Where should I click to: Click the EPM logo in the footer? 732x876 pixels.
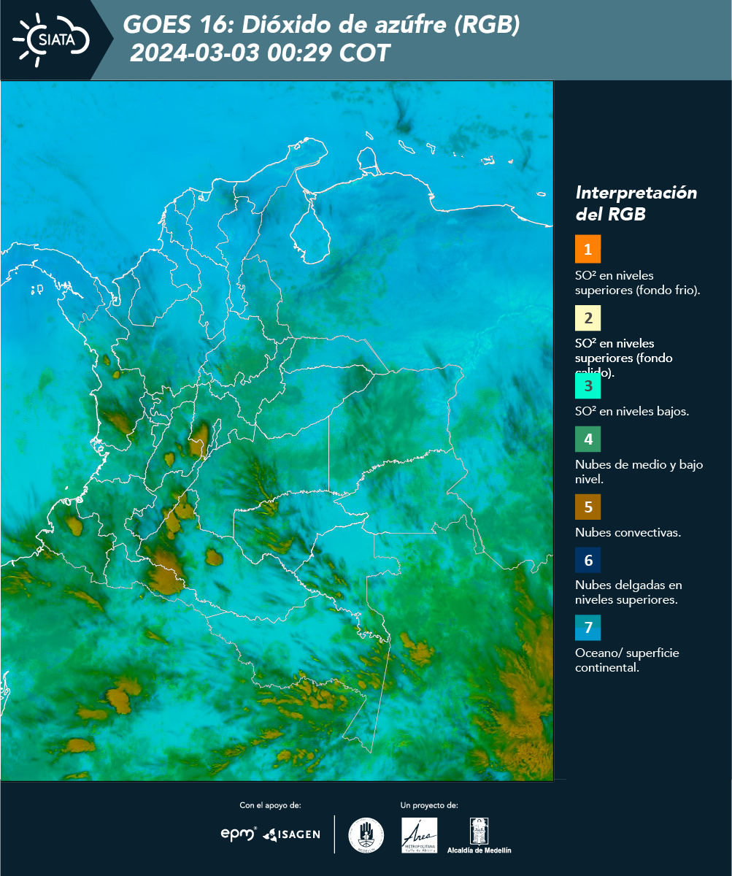click(x=239, y=834)
